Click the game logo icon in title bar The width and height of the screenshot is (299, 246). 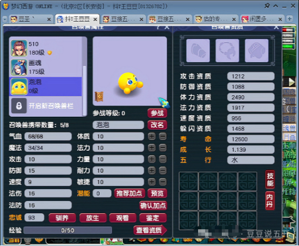(5, 6)
